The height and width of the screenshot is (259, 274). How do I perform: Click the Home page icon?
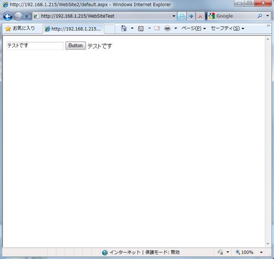tap(124, 28)
